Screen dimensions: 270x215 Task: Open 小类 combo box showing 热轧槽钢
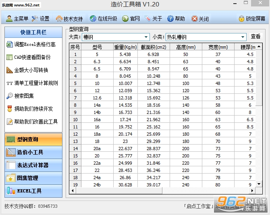click(206, 37)
